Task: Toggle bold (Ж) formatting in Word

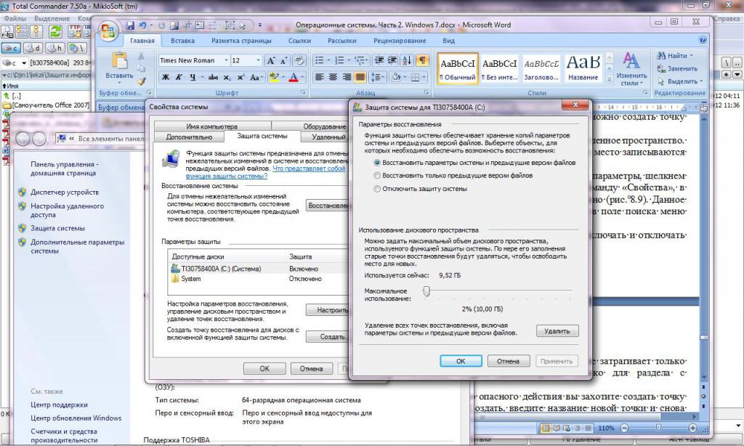Action: coord(165,77)
